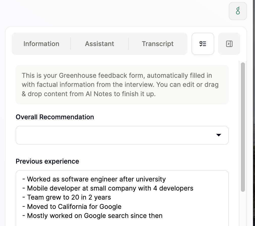Click the 'Team grew to 20' line
The image size is (255, 226).
(x=69, y=197)
